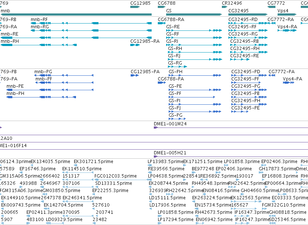Open the mnb-PE protein label
The image size is (308, 225).
pos(15,86)
